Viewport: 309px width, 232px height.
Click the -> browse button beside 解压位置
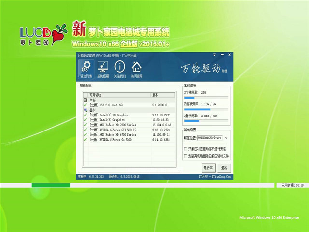tap(226, 138)
